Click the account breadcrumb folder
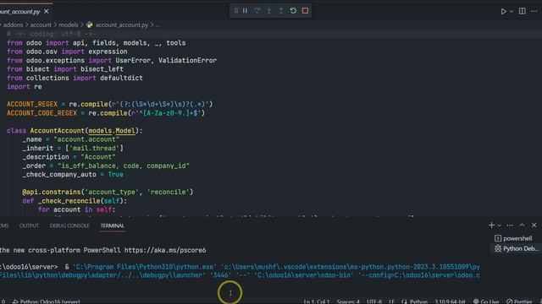The height and width of the screenshot is (304, 542). coord(41,24)
